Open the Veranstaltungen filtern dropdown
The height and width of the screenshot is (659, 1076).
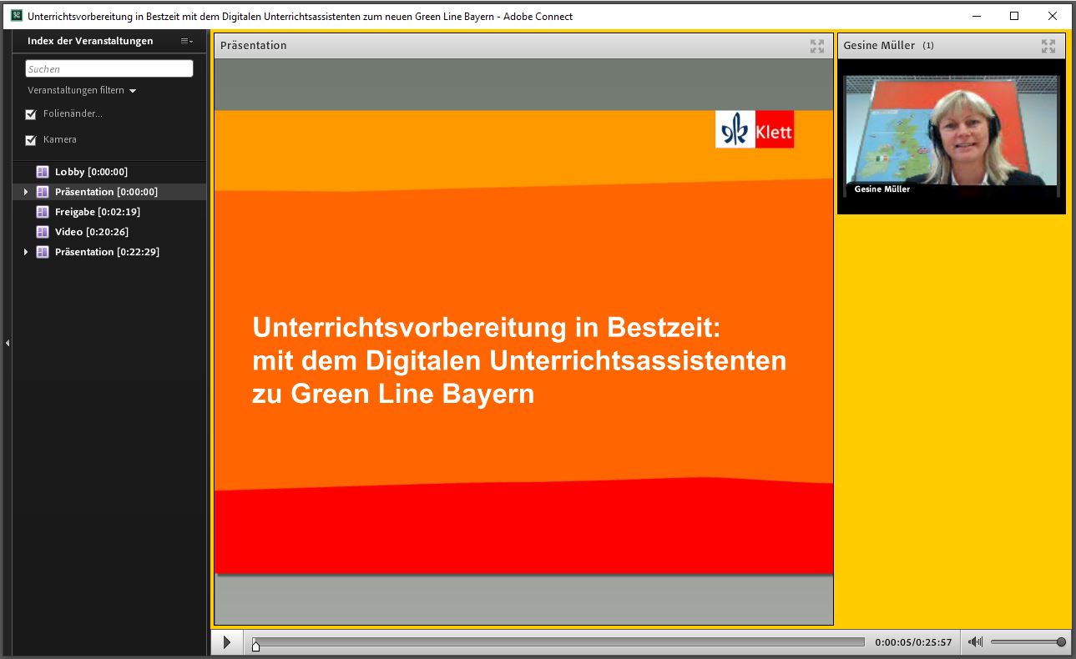[82, 90]
